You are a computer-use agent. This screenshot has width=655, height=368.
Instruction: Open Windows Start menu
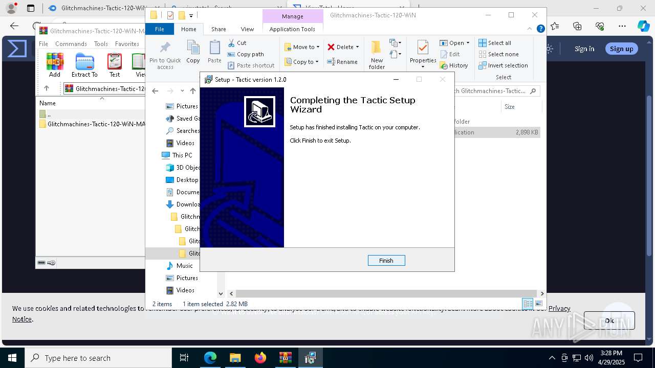pyautogui.click(x=12, y=358)
